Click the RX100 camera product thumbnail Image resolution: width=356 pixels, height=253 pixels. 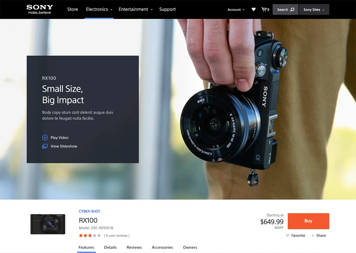(x=48, y=224)
